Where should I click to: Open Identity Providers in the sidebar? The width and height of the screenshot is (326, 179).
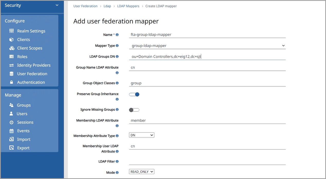click(34, 65)
